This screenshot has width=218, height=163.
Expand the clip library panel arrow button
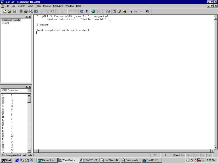pos(27,86)
